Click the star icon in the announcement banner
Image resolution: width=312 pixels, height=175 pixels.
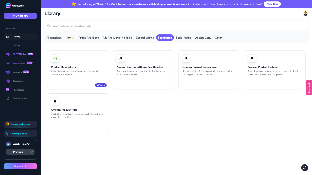pyautogui.click(x=74, y=4)
